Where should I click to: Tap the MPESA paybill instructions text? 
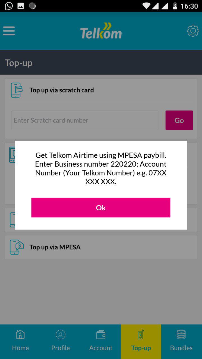tap(101, 168)
